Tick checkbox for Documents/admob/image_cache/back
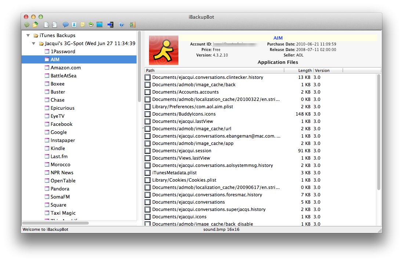403x262 pixels. [x=148, y=84]
